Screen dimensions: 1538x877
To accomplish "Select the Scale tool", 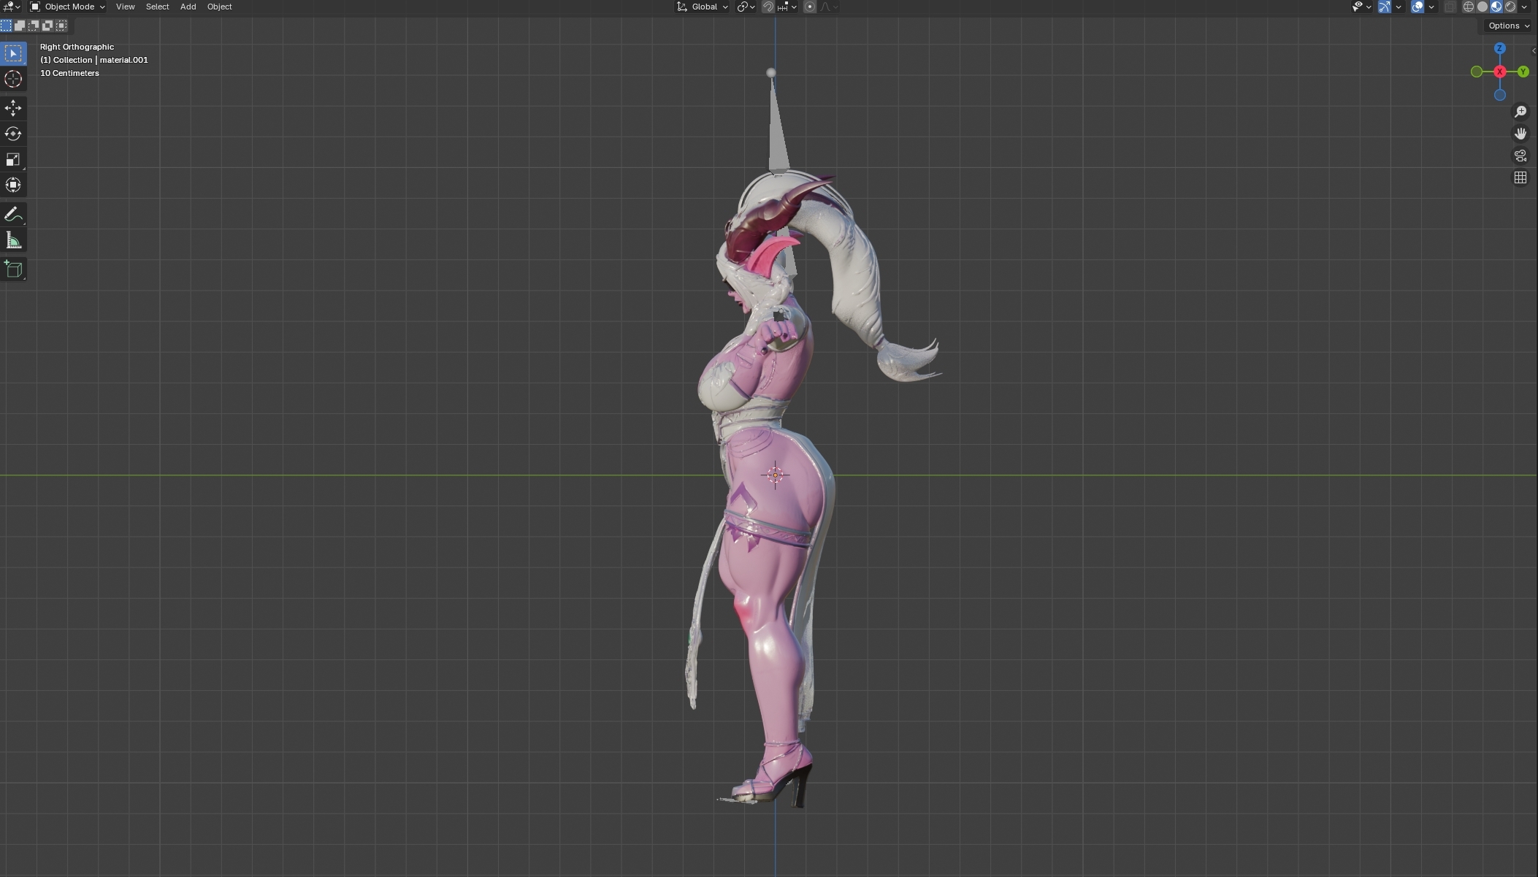I will [13, 159].
